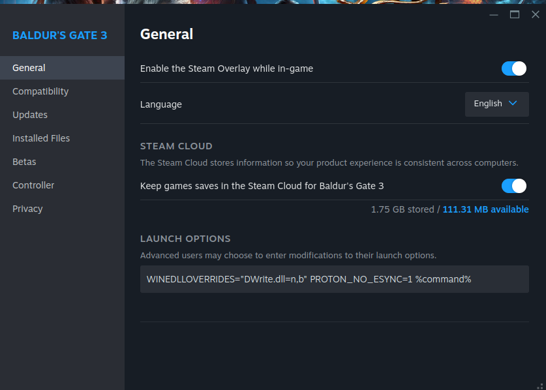Screen dimensions: 546x390
Task: Click the STEAM CLOUD section heading
Action: 176,146
